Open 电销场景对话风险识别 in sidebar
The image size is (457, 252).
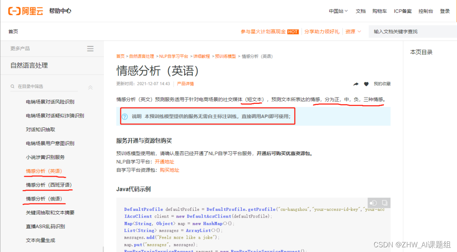click(50, 102)
